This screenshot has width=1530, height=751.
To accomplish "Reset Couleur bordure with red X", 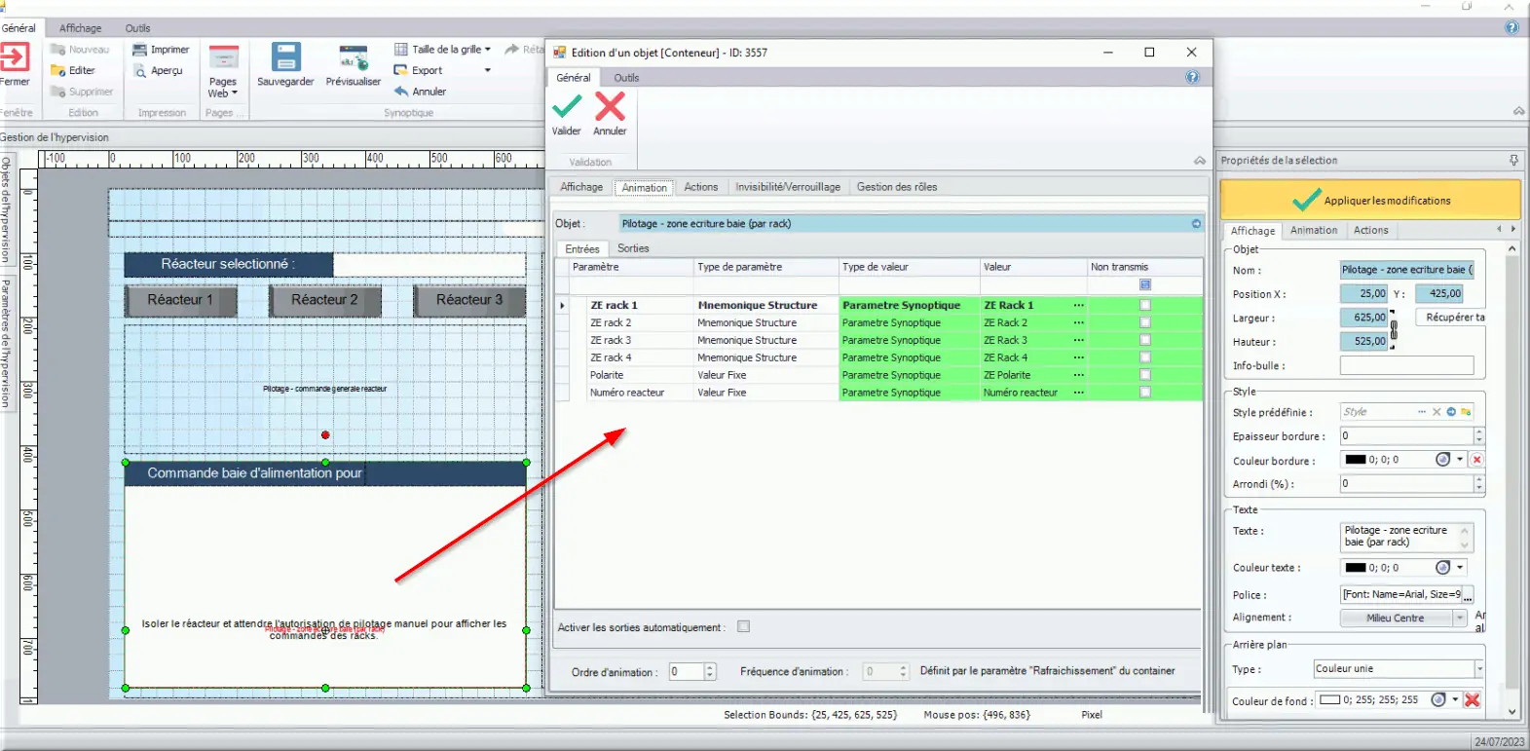I will pyautogui.click(x=1476, y=460).
